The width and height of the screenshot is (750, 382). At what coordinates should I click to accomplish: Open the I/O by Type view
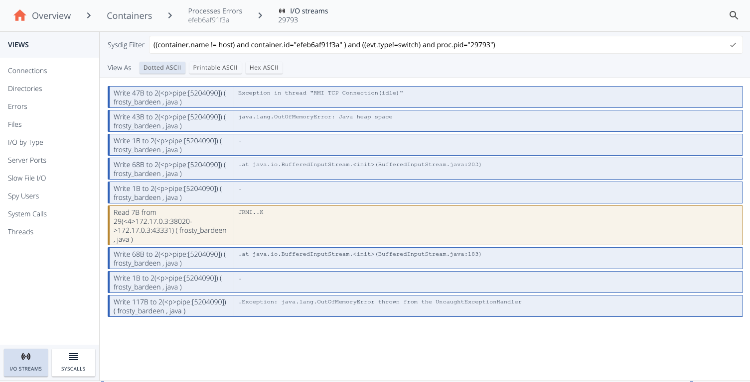pyautogui.click(x=25, y=142)
